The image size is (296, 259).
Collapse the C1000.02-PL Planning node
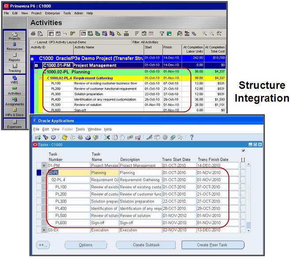coord(36,72)
